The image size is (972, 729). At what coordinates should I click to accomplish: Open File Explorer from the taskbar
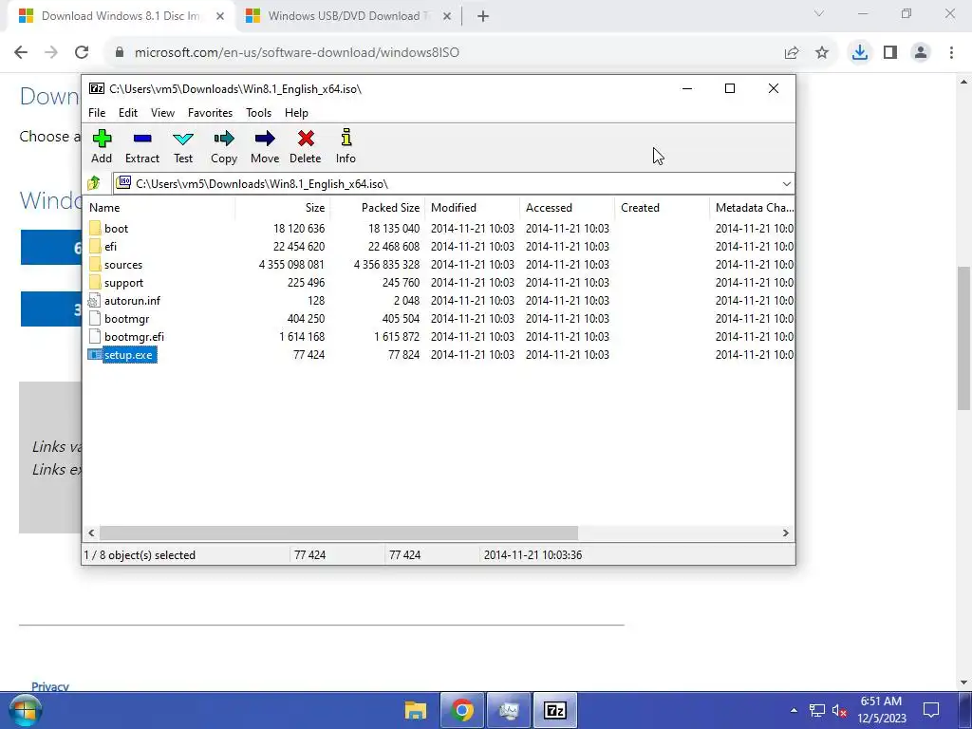click(x=416, y=710)
